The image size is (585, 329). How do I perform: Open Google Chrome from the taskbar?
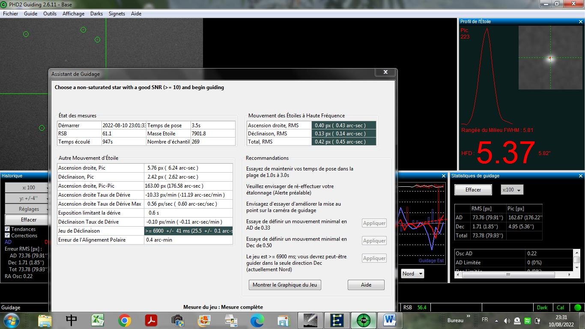coord(125,320)
